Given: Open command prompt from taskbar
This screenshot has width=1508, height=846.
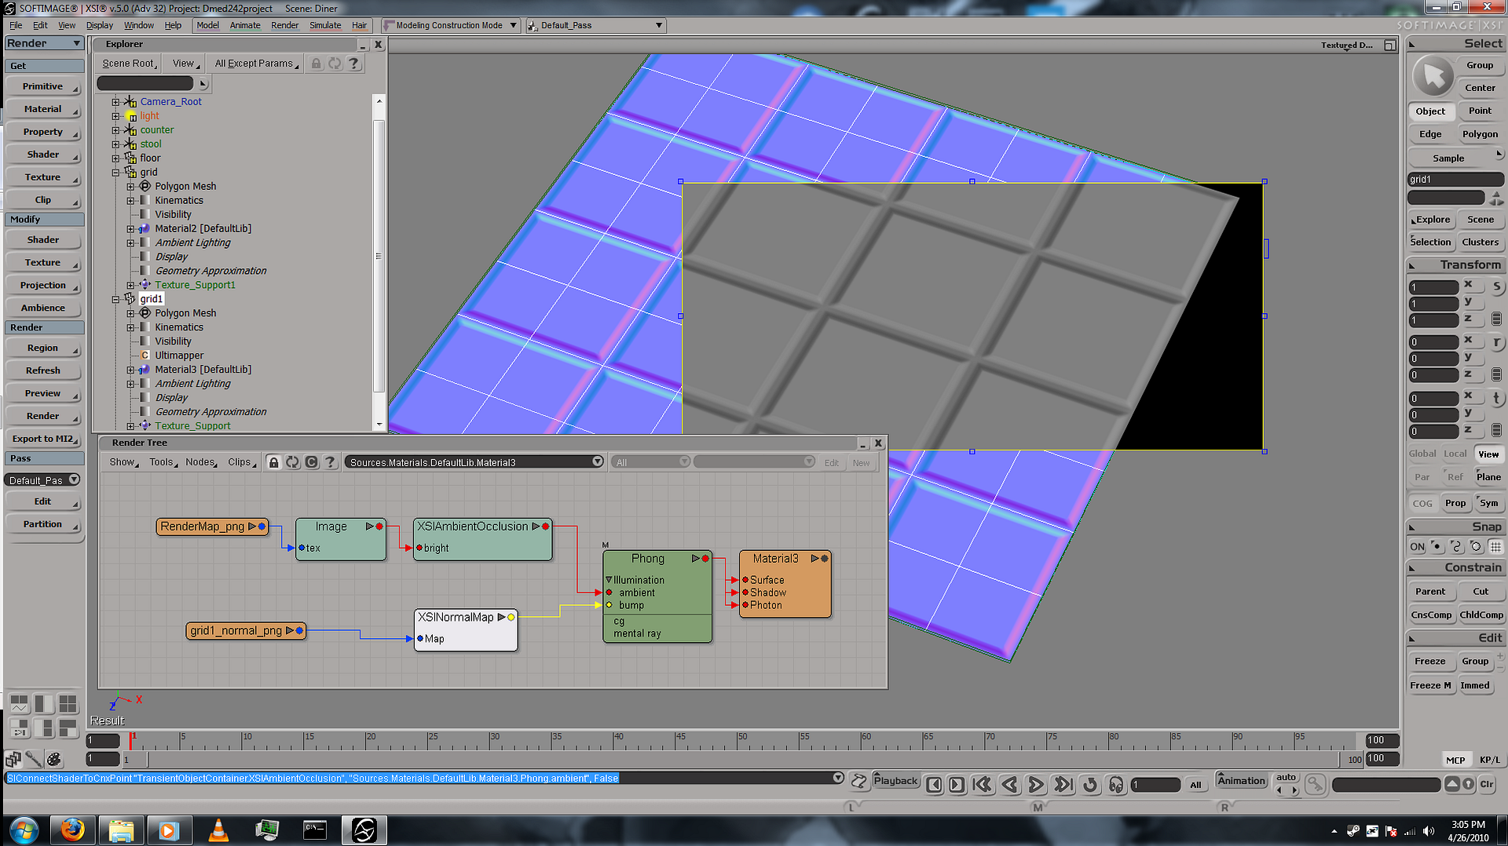Looking at the screenshot, I should (315, 830).
